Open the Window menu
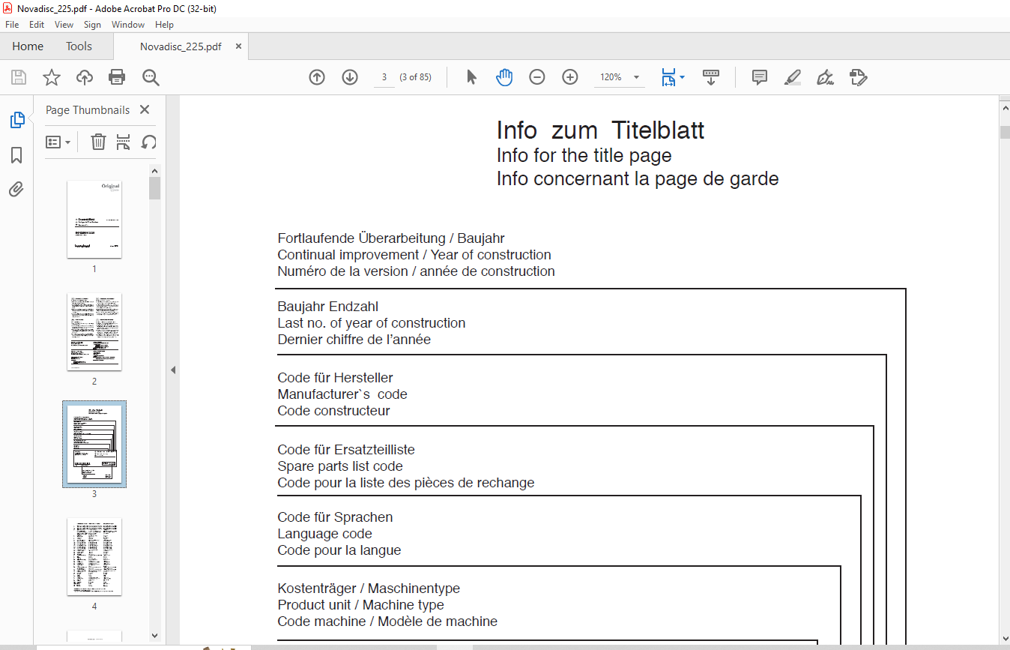 (128, 25)
